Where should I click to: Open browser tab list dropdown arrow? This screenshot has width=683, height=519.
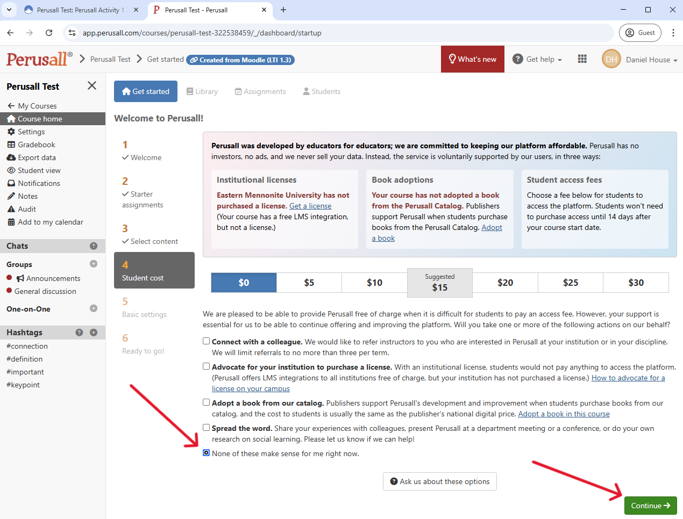coord(9,10)
